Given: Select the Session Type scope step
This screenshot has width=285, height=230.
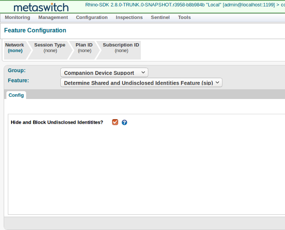Looking at the screenshot, I should click(50, 48).
